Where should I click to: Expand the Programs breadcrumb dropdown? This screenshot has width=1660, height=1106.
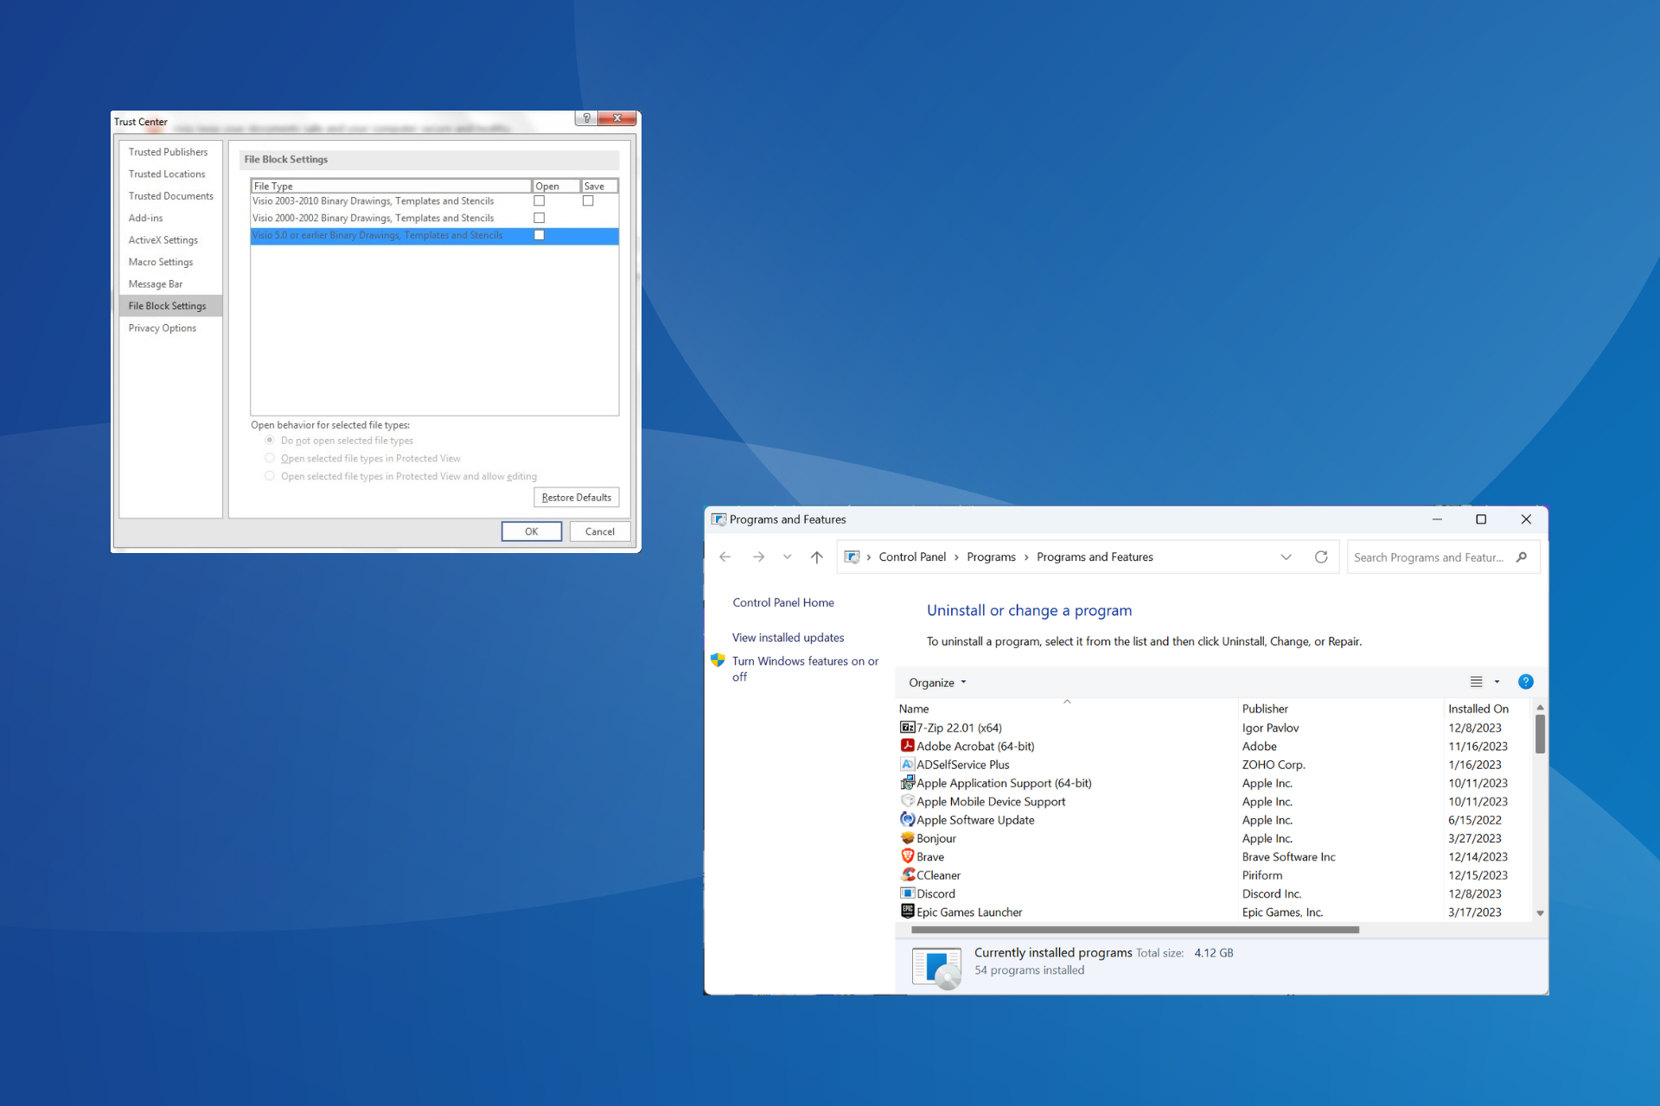point(1028,556)
